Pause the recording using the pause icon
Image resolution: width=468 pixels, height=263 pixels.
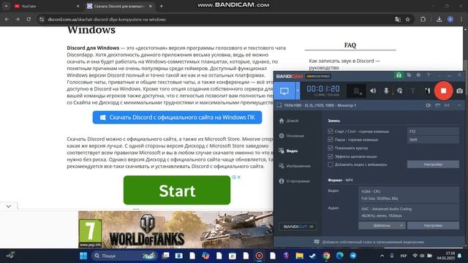427,91
